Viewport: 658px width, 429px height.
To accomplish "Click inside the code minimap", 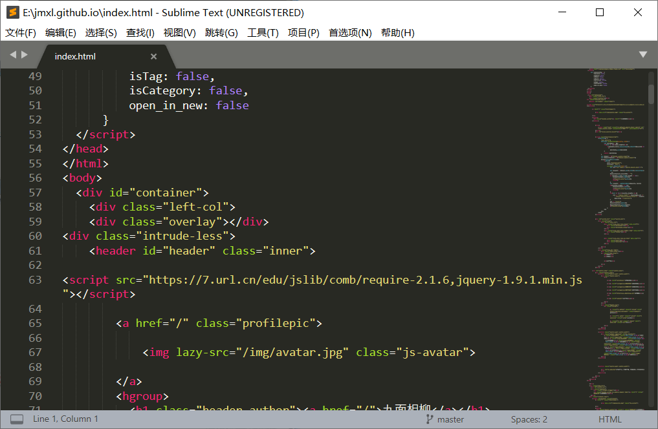I will [x=616, y=239].
